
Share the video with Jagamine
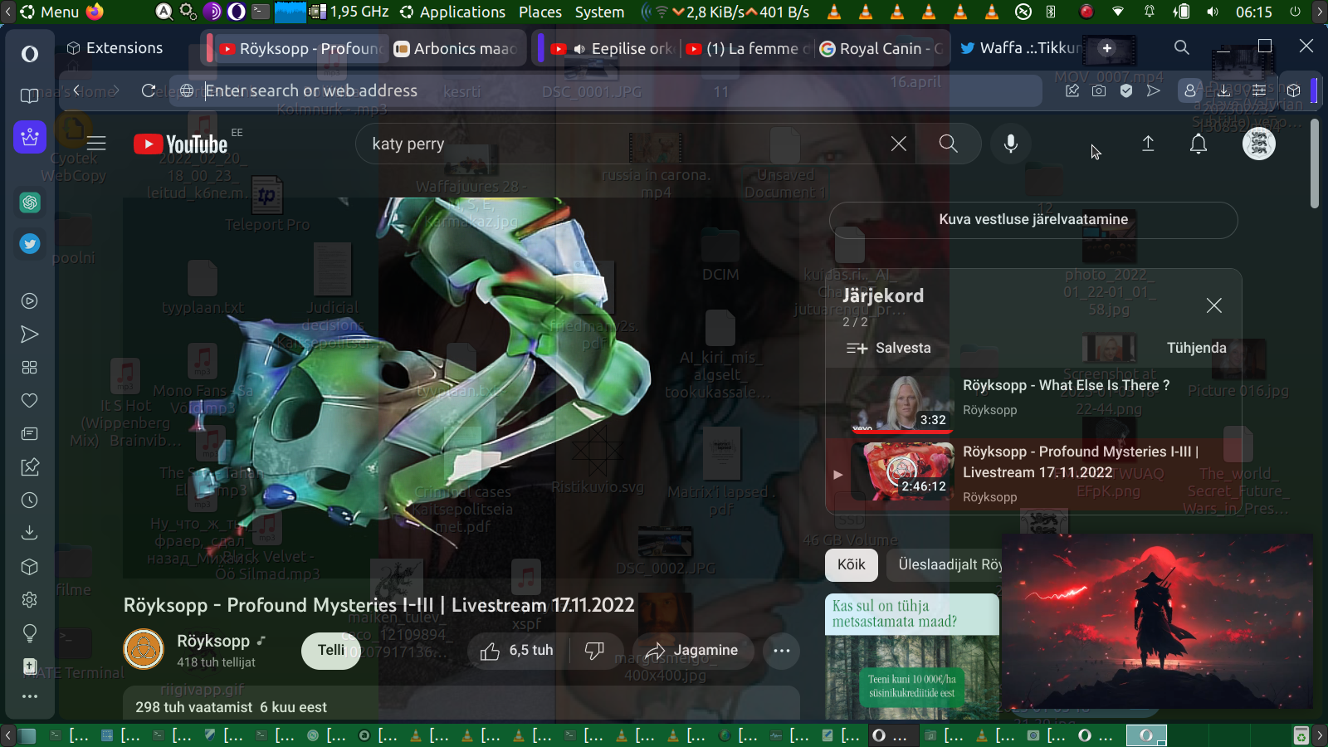693,651
